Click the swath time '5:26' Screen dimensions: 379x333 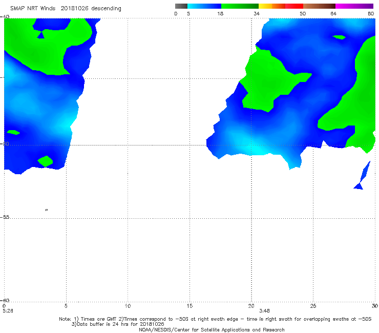8,311
